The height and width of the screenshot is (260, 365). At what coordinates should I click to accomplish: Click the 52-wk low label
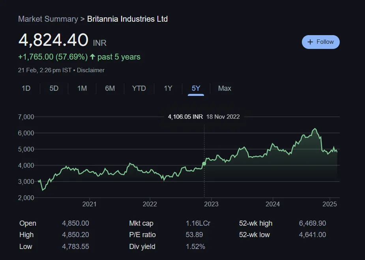(x=255, y=235)
